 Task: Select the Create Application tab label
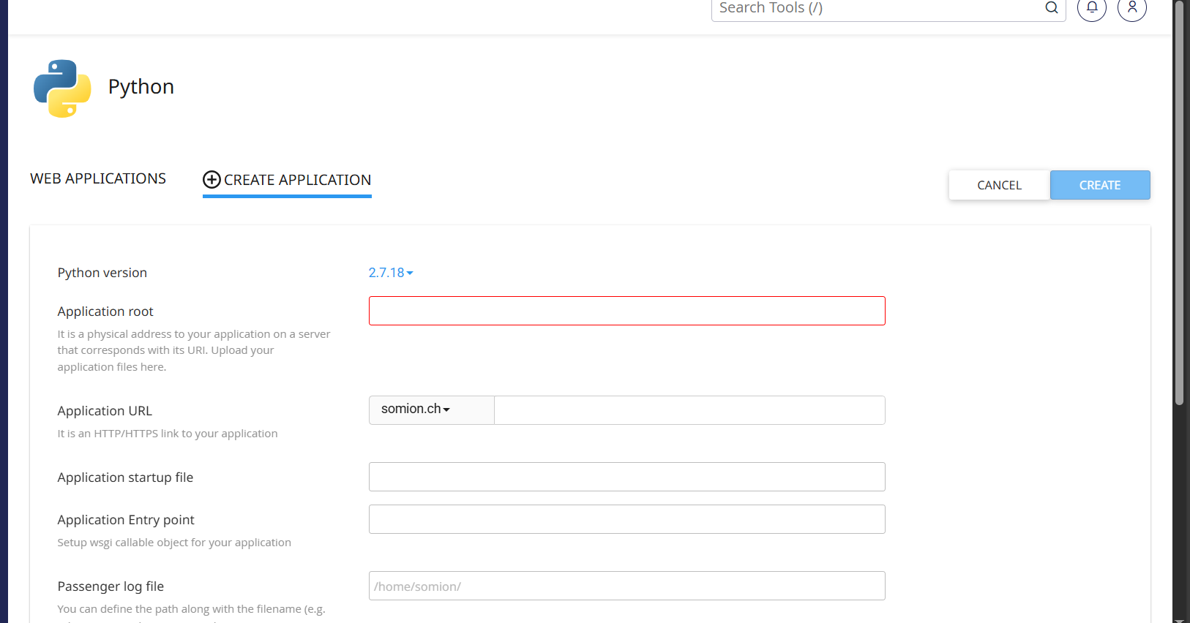coord(297,180)
